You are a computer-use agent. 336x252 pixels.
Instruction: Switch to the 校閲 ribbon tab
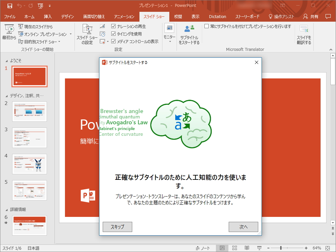178,16
